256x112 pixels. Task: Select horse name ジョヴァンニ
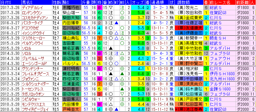point(30,79)
